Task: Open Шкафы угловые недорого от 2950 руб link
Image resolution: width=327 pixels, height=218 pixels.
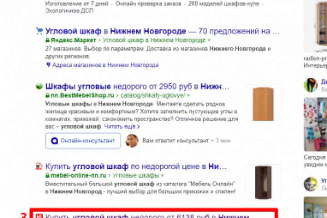Action: click(x=137, y=86)
